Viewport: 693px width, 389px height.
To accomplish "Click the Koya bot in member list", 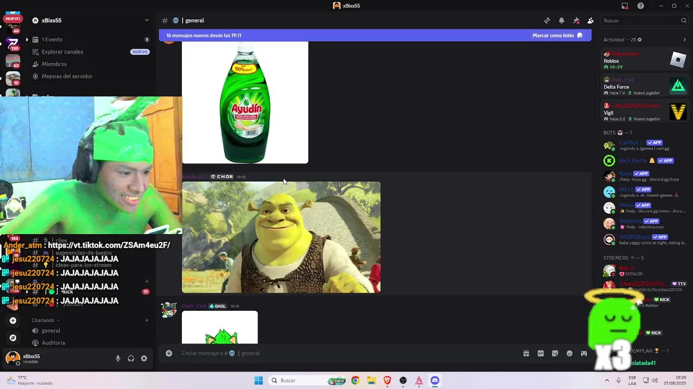I will click(645, 176).
